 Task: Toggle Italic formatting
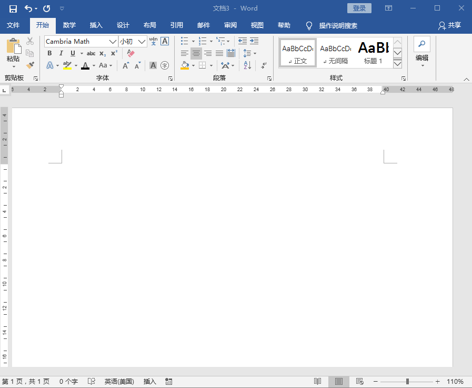point(61,53)
